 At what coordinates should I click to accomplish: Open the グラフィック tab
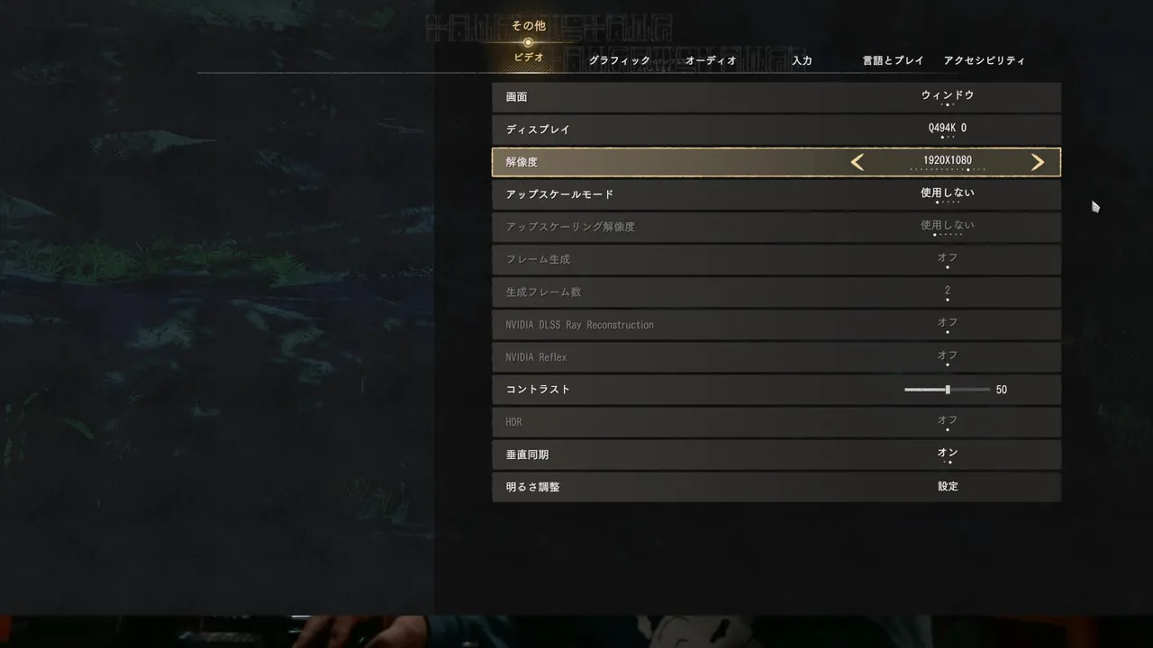(620, 60)
